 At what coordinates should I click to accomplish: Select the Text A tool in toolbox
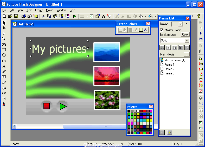tap(4, 66)
